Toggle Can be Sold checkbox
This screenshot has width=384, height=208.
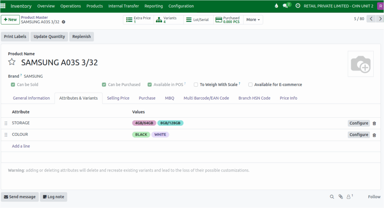tap(13, 84)
